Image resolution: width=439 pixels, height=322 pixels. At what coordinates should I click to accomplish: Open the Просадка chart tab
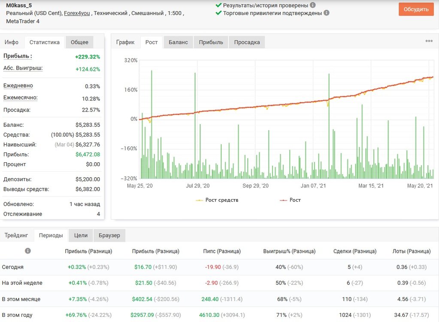247,42
